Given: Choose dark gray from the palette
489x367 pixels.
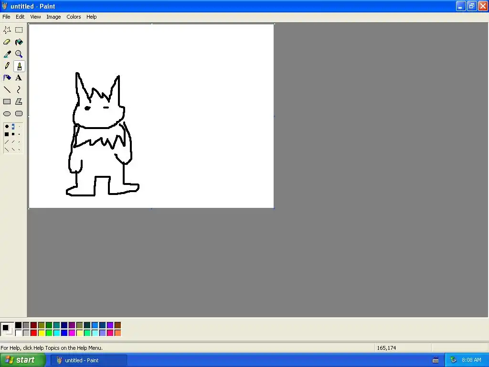Looking at the screenshot, I should [26, 325].
